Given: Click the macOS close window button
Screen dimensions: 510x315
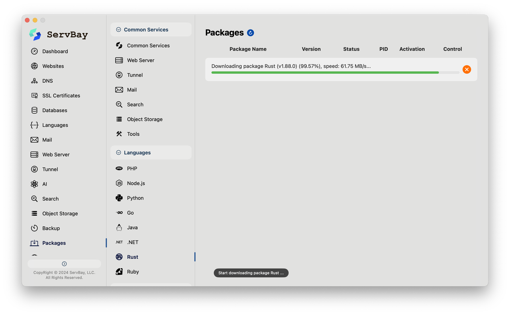Looking at the screenshot, I should (x=27, y=20).
